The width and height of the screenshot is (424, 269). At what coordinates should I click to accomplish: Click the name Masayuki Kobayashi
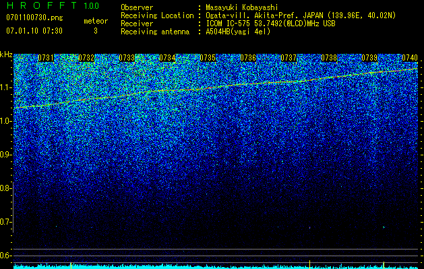click(x=242, y=7)
